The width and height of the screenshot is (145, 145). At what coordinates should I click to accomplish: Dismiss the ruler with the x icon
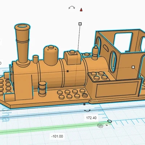click(107, 125)
